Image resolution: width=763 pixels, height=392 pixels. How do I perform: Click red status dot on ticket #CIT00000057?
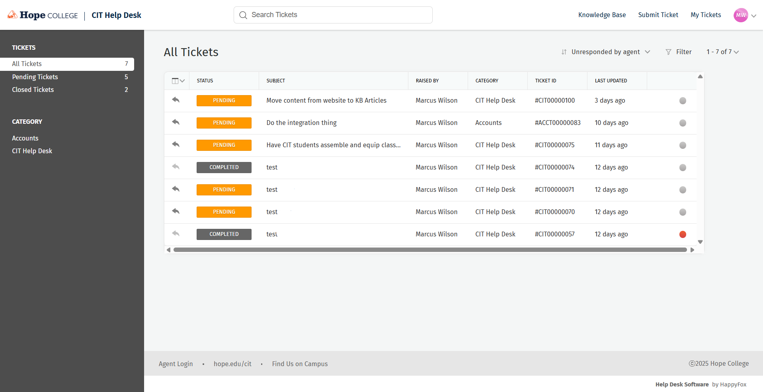point(683,234)
